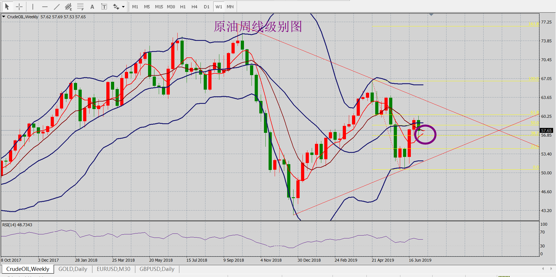This screenshot has height=277, width=556.
Task: Toggle the W1 weekly timeframe button
Action: coord(219,7)
